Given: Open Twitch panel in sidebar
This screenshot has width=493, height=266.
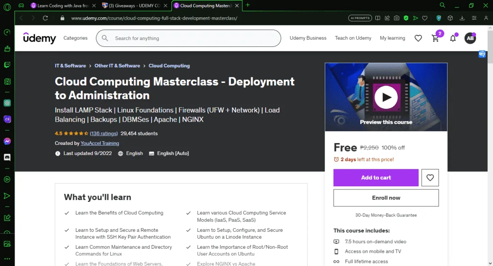Looking at the screenshot, I should tap(7, 65).
